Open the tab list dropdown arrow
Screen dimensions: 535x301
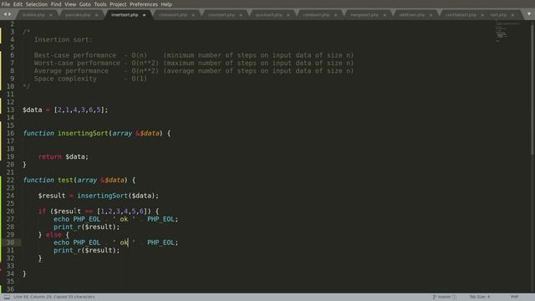coord(529,14)
